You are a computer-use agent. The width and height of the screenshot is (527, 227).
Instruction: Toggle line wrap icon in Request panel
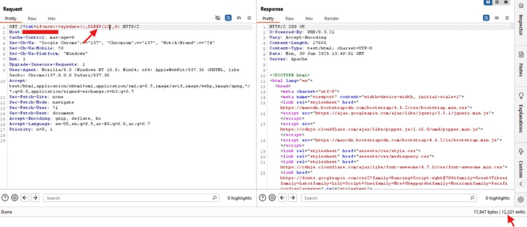tap(228, 18)
